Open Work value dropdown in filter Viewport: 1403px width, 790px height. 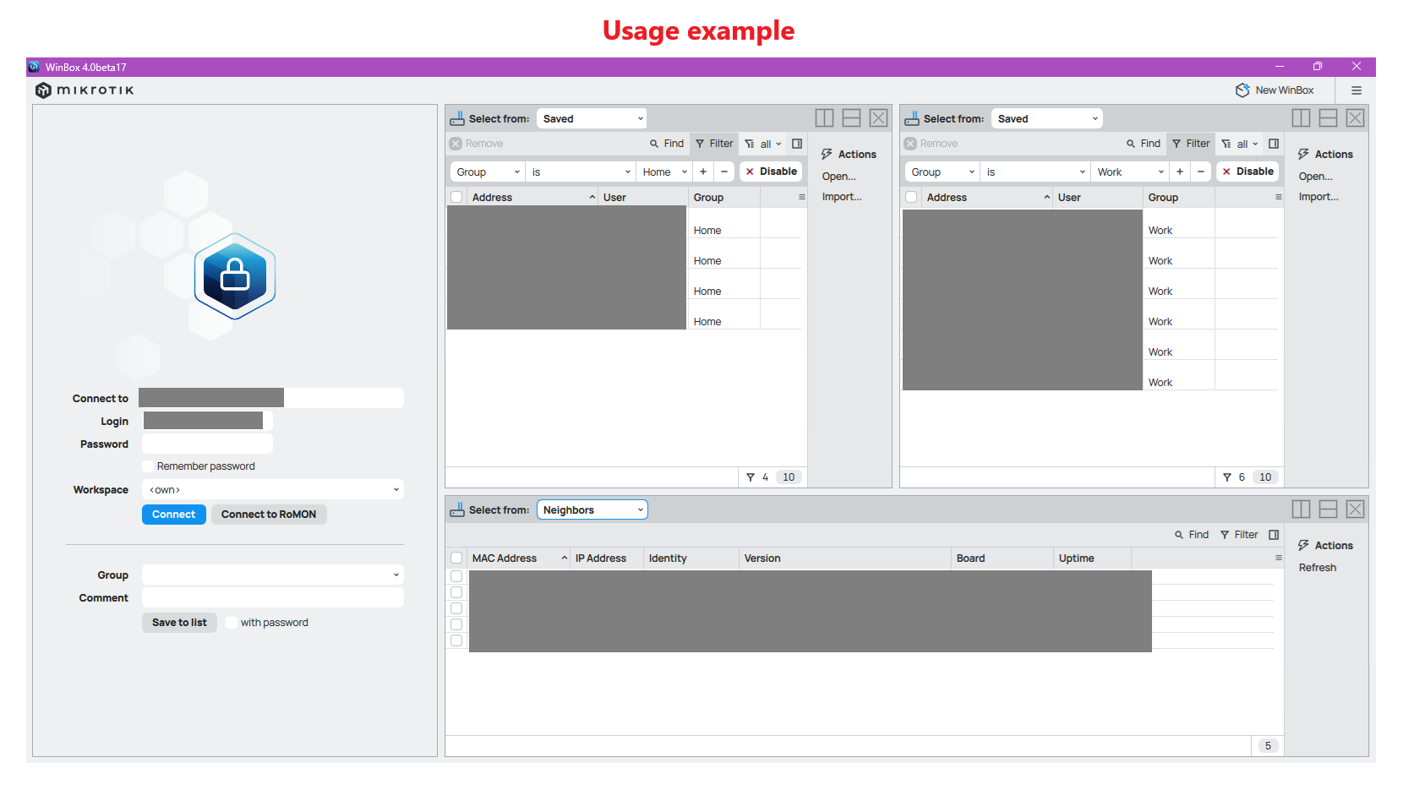[1130, 172]
